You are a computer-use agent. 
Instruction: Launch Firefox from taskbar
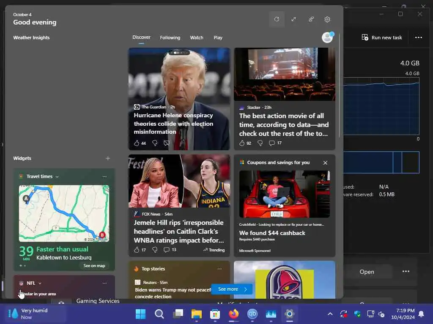233,314
